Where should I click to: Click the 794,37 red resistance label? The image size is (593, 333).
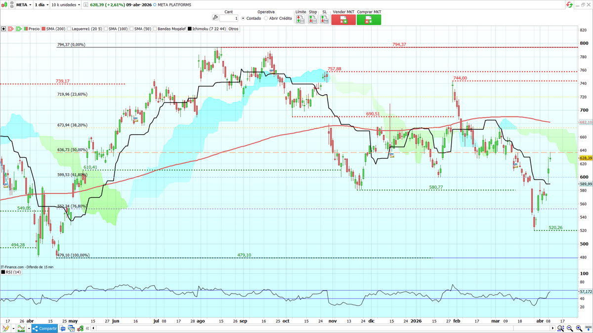tap(399, 44)
